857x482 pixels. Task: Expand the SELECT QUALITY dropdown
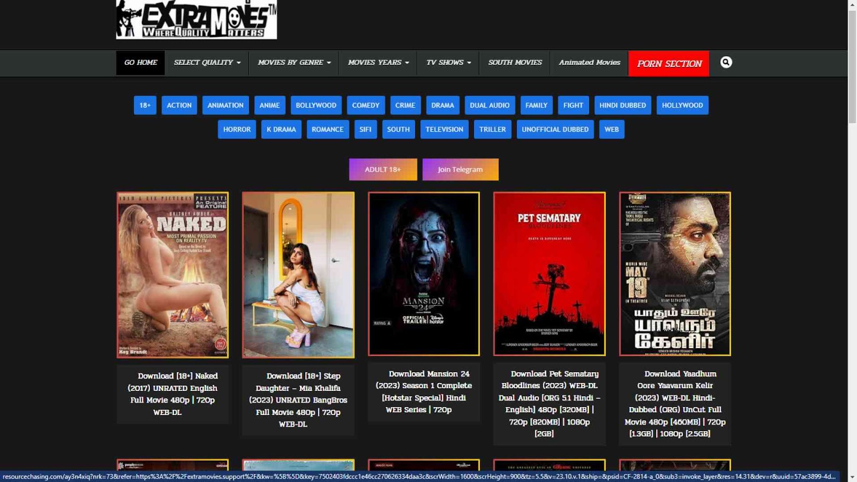pyautogui.click(x=207, y=63)
